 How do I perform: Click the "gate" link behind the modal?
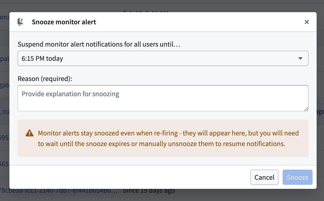click(x=5, y=85)
